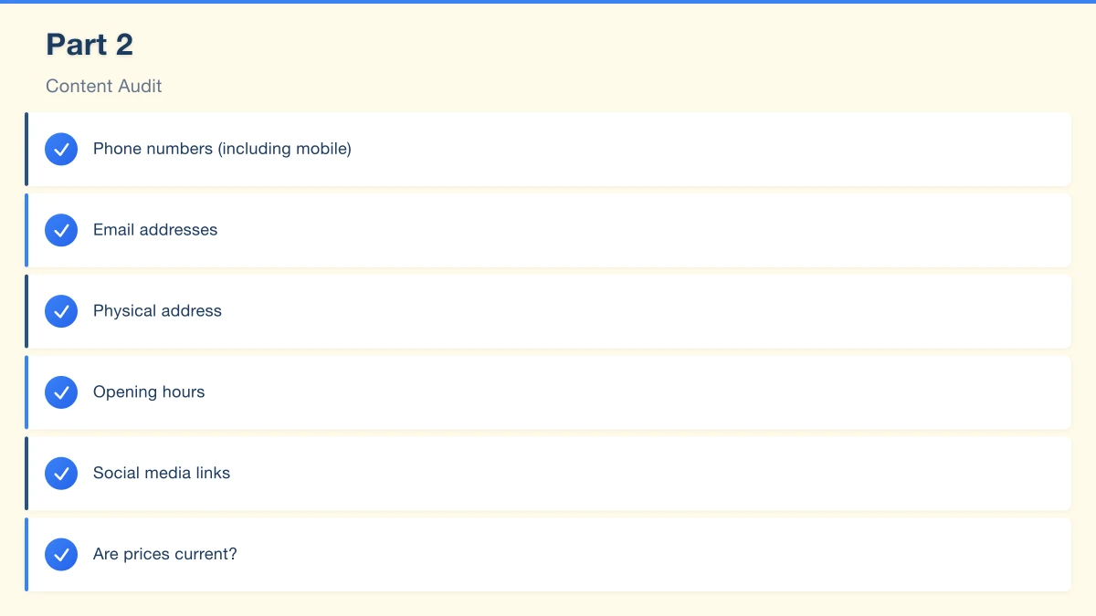Click empty area of the Opening hours row

pyautogui.click(x=639, y=392)
